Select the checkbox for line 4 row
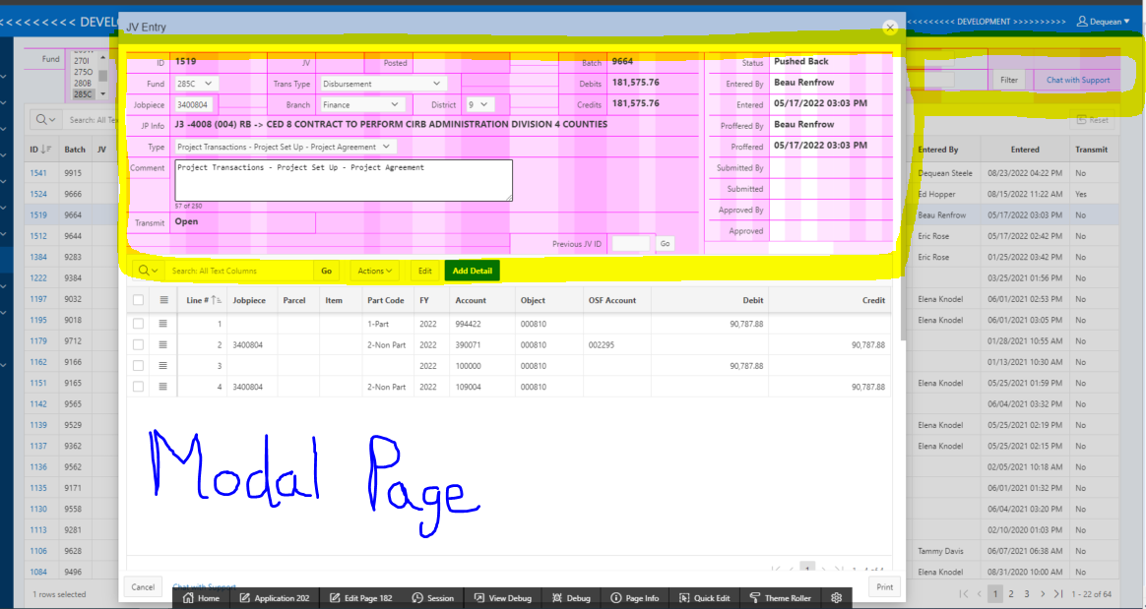 (x=139, y=388)
